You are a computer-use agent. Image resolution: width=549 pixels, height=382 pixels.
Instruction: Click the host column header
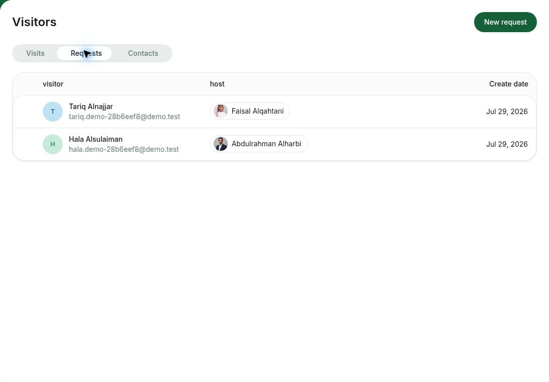tap(217, 84)
